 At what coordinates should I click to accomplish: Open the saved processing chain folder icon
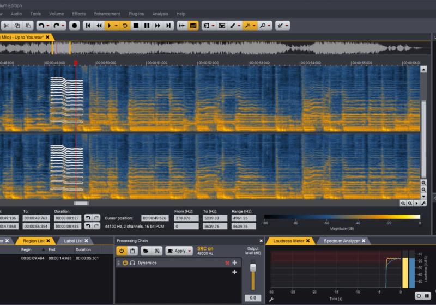[146, 251]
